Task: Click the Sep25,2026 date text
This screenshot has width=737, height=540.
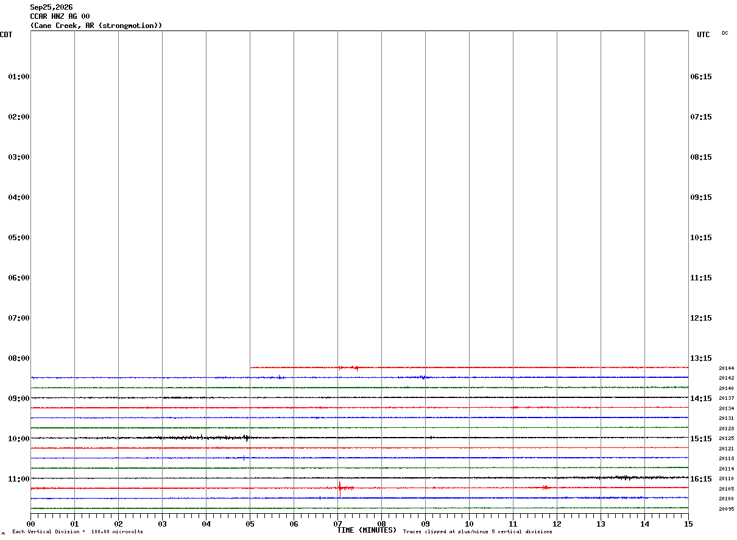Action: coord(51,7)
